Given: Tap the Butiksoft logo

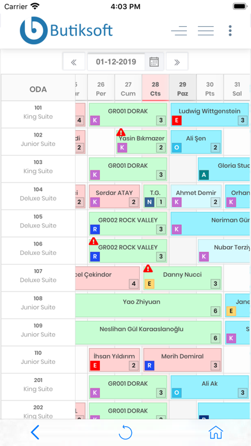Looking at the screenshot, I should click(66, 30).
